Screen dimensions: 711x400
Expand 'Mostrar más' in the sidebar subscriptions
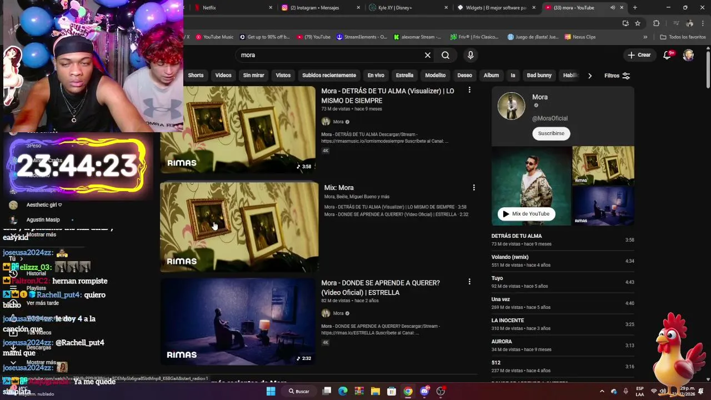(42, 234)
